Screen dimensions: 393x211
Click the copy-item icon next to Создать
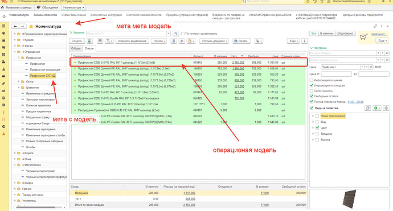point(90,41)
